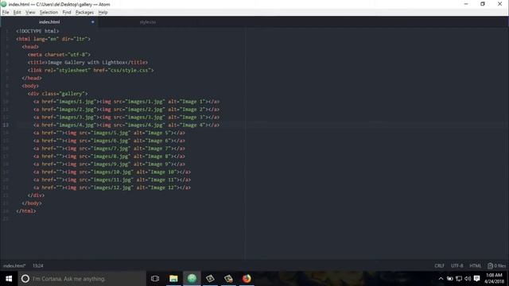Screen dimensions: 509x286
Task: Click the div class="gallery" line
Action: (58, 94)
